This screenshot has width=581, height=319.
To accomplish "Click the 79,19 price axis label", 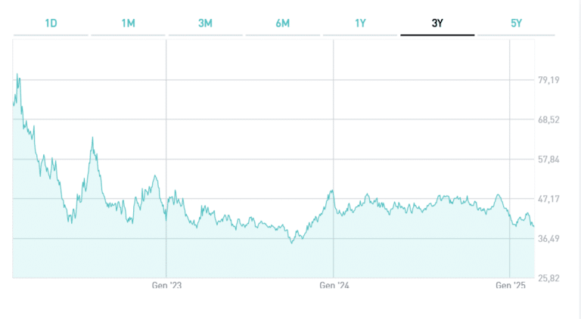I will tap(548, 80).
